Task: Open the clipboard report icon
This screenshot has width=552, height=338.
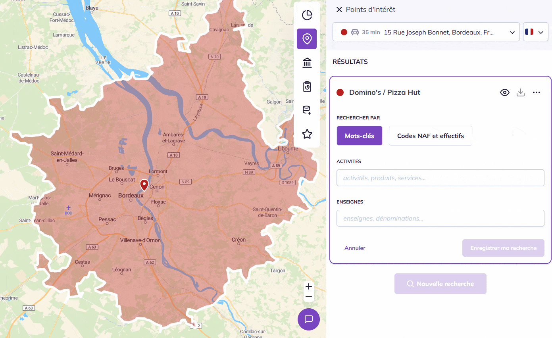Action: (307, 86)
